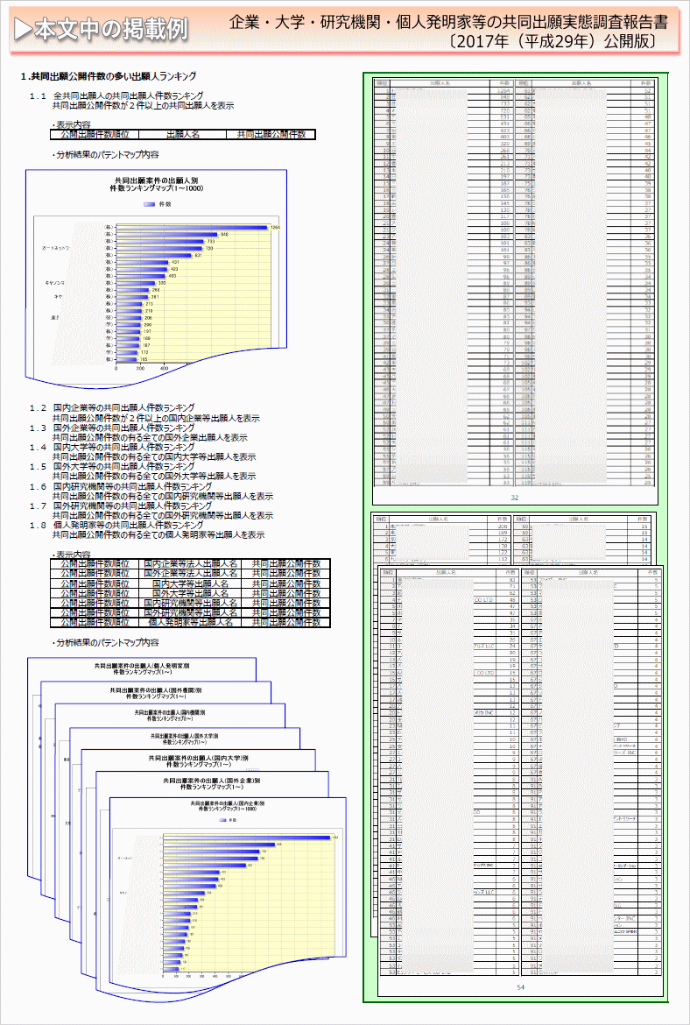Click the 国内大学等出願人名 table cell
690x1025 pixels.
[190, 583]
